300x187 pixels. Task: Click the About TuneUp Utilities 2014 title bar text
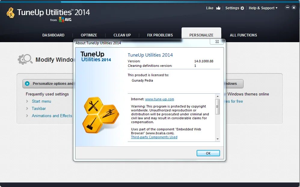click(98, 43)
